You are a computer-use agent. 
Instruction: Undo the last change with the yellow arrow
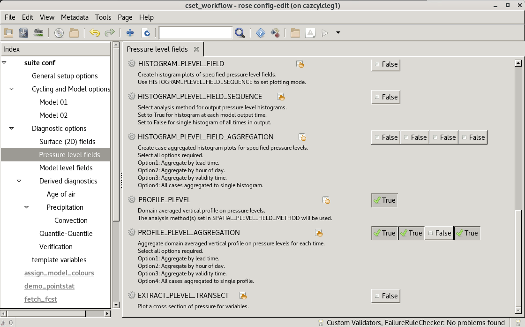(x=95, y=33)
